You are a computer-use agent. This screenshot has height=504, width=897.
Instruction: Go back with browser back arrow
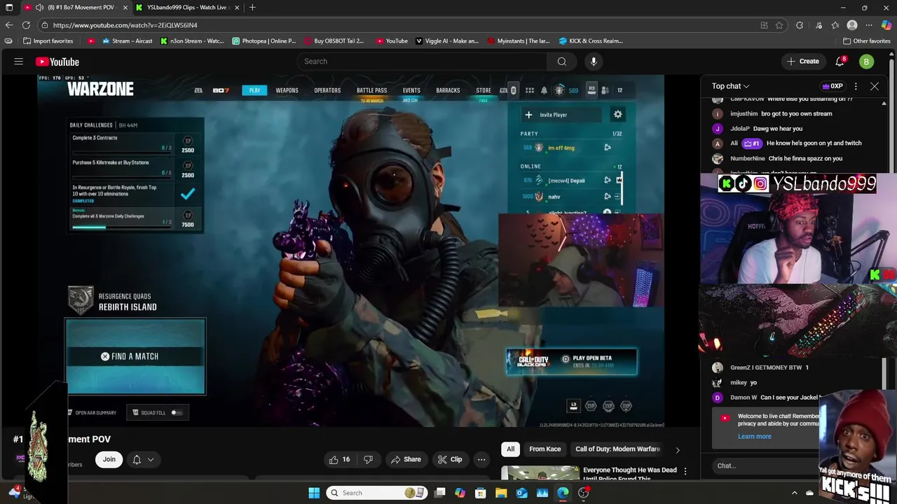[x=8, y=25]
